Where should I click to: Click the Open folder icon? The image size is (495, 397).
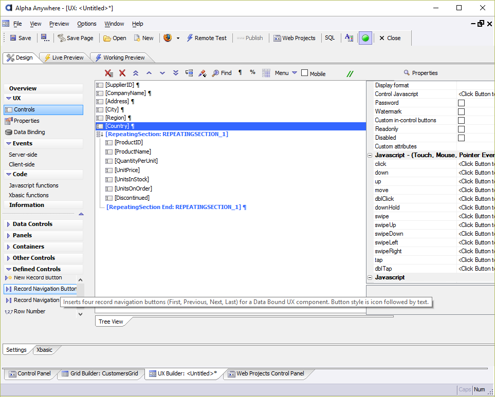pyautogui.click(x=107, y=39)
